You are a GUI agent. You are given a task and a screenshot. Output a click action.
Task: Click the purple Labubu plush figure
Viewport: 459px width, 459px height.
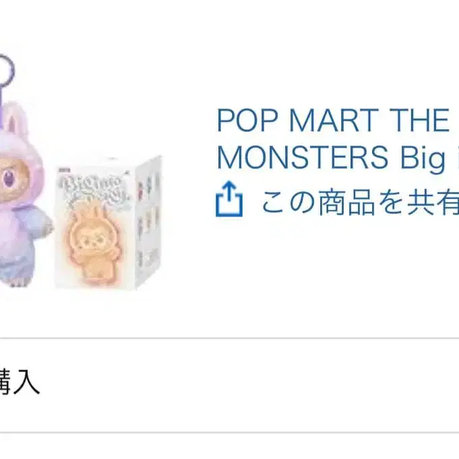(24, 193)
